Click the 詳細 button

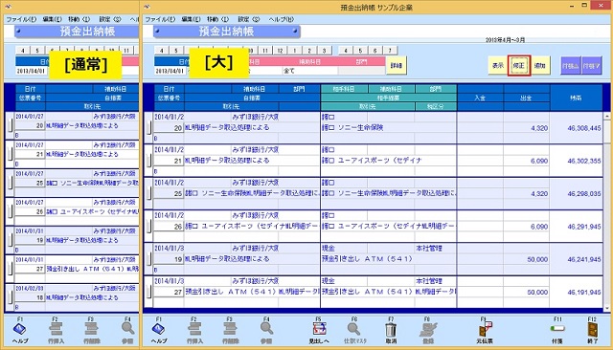coord(396,66)
